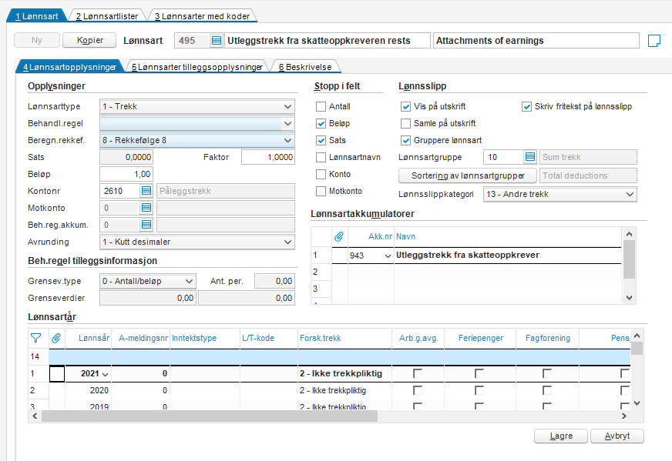This screenshot has height=461, width=672.
Task: Expand the Akk.nr 943 dropdown
Action: point(388,256)
